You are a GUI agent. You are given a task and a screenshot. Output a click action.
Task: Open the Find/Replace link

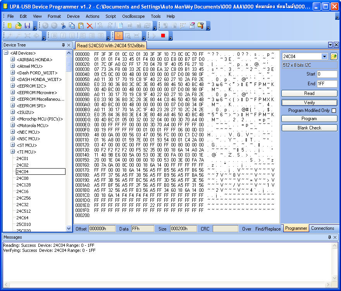click(268, 229)
